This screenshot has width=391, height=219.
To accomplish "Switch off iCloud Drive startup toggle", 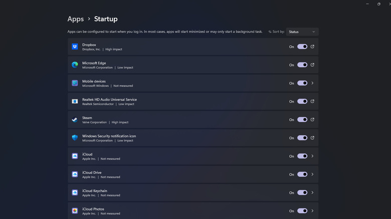I will coord(302,174).
